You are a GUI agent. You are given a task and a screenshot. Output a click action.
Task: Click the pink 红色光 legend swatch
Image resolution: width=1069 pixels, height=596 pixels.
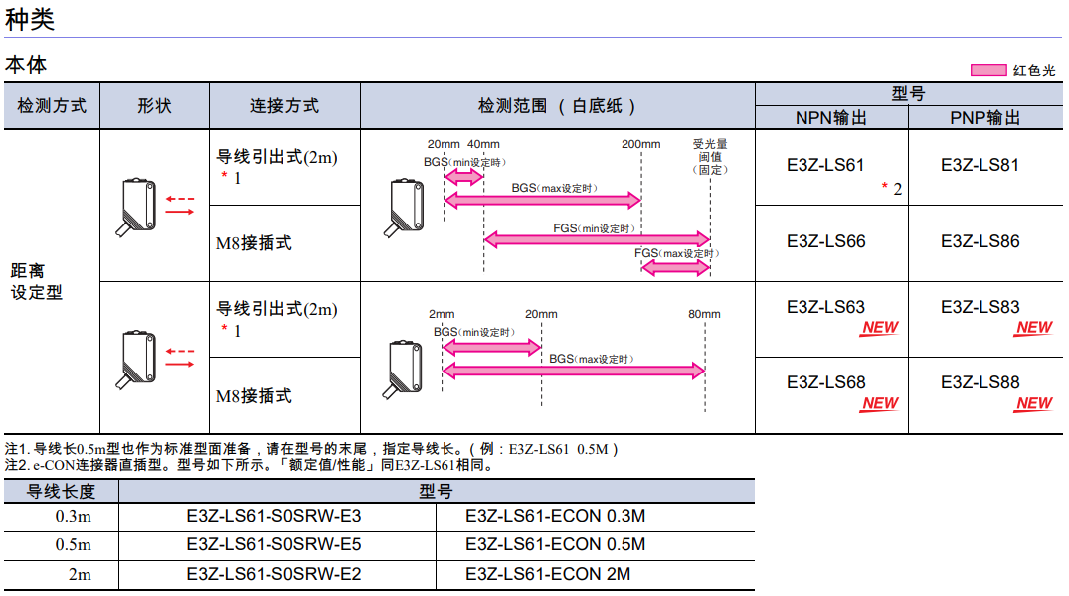coord(987,71)
